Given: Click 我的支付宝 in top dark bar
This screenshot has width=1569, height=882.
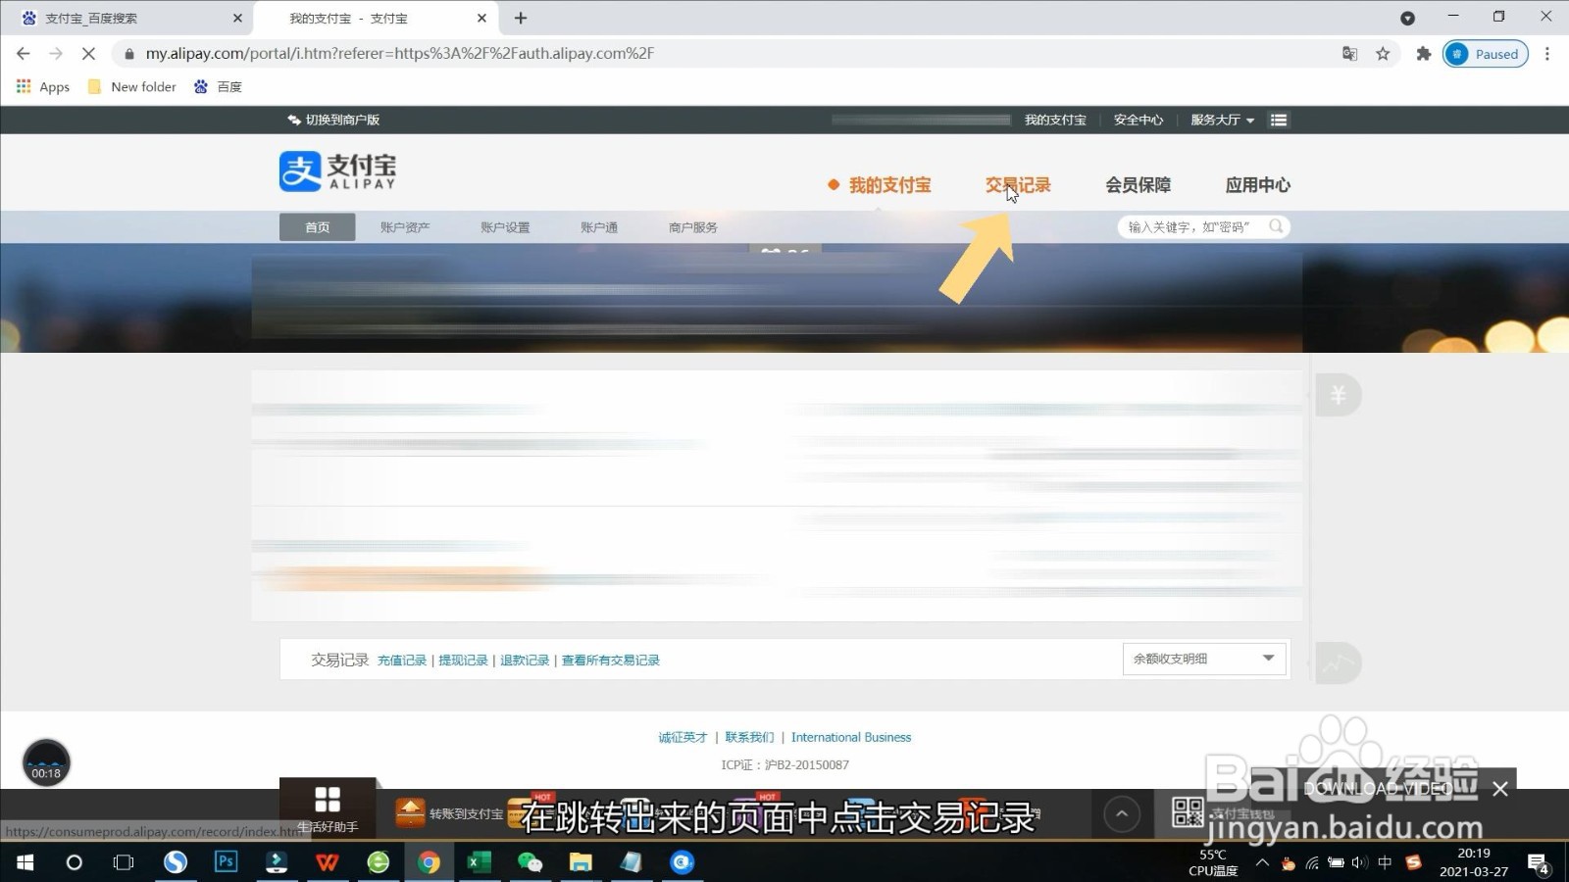Looking at the screenshot, I should pyautogui.click(x=1055, y=120).
